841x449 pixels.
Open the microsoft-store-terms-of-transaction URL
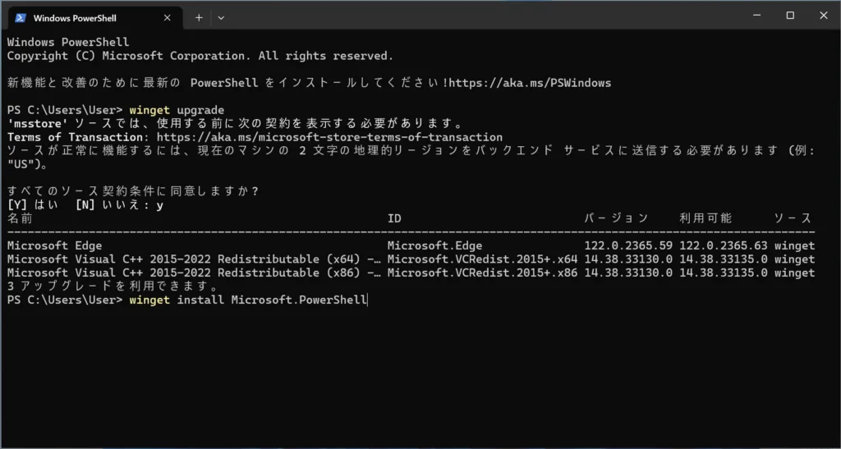point(329,137)
